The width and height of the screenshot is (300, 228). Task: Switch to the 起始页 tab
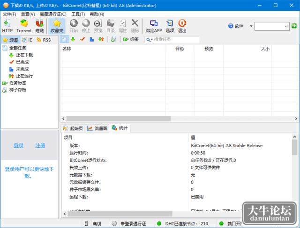73,128
